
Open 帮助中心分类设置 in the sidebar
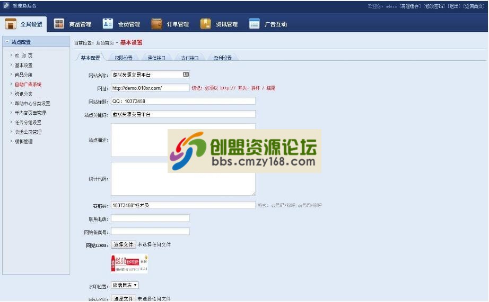click(x=32, y=103)
